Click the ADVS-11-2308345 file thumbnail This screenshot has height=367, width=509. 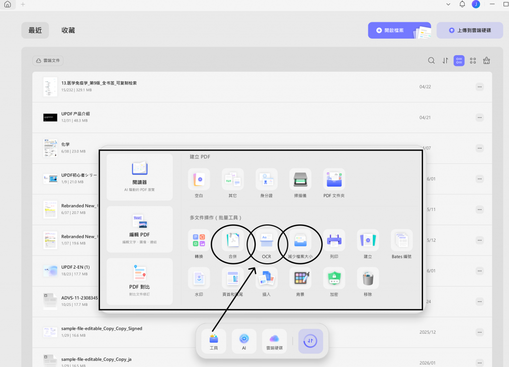click(50, 301)
